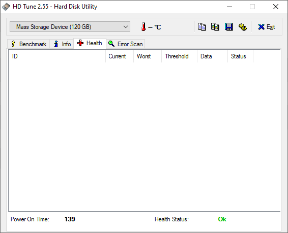Click the HD Tune title bar icon
This screenshot has width=288, height=233.
coord(6,7)
